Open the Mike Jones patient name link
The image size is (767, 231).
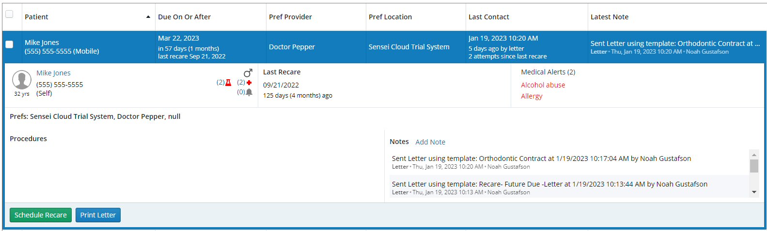click(x=53, y=73)
